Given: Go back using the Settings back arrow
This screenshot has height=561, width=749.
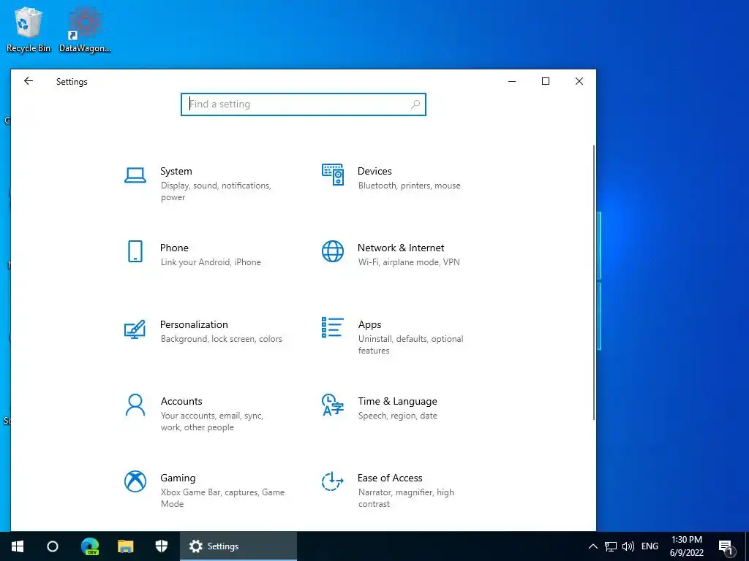Looking at the screenshot, I should [29, 81].
